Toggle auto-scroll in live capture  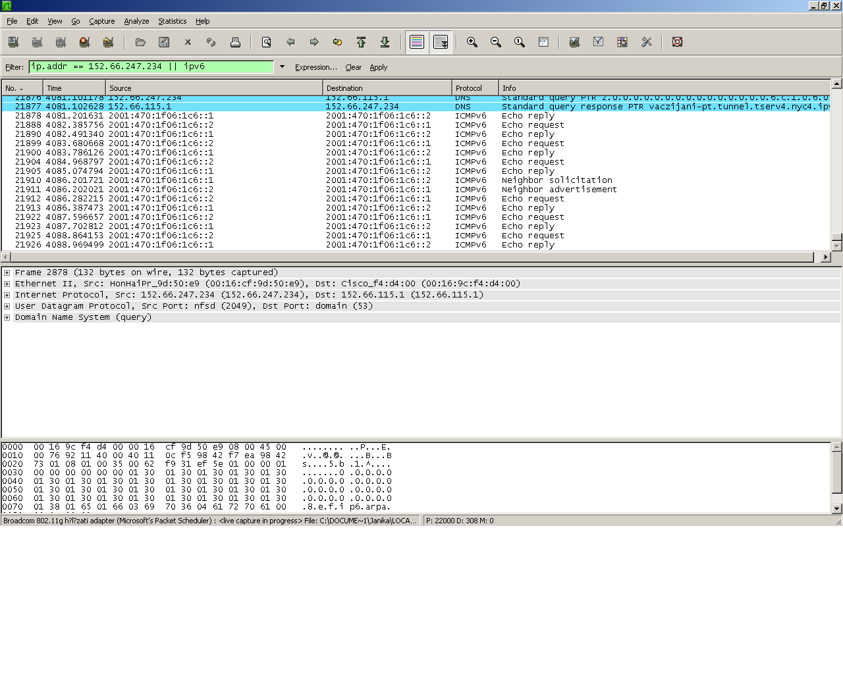pyautogui.click(x=441, y=41)
